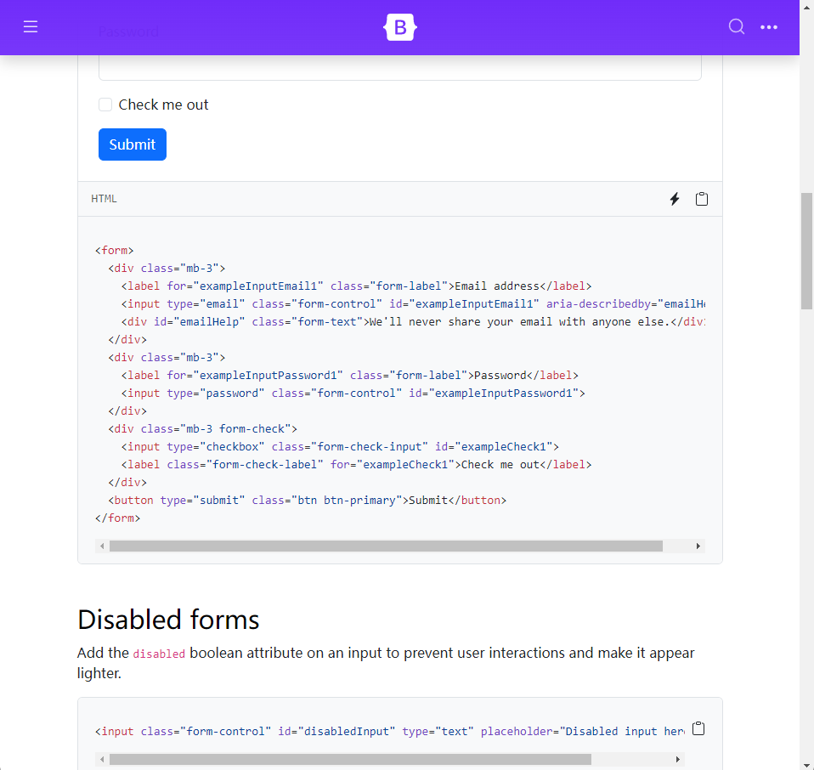Image resolution: width=814 pixels, height=770 pixels.
Task: Click the HTML label above code block
Action: tap(104, 199)
